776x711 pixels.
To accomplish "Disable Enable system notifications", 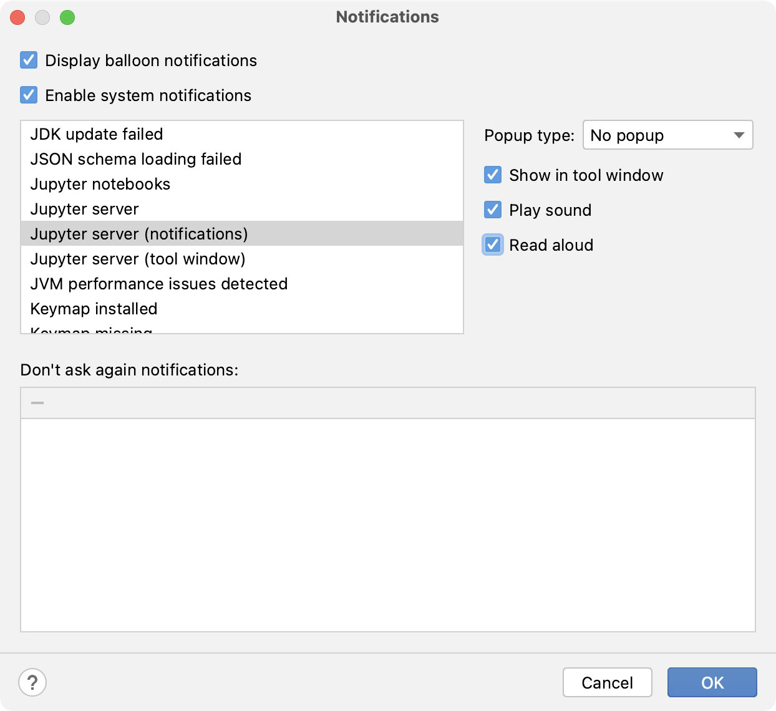I will coord(27,95).
